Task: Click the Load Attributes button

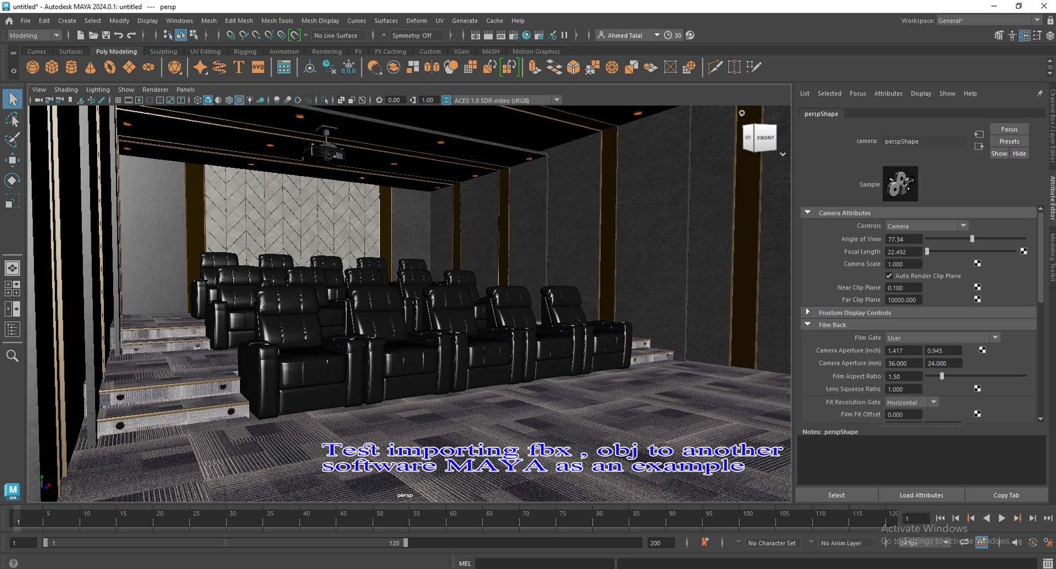Action: (921, 495)
